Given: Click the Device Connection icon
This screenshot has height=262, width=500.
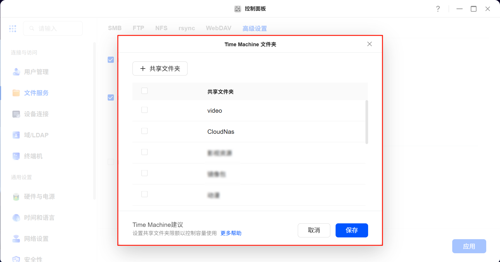Looking at the screenshot, I should click(x=16, y=114).
